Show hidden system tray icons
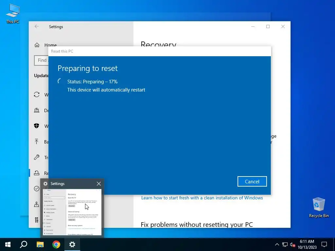This screenshot has height=251, width=335. click(277, 244)
